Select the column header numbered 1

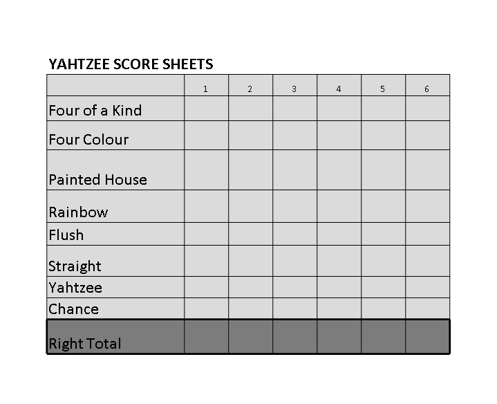(207, 85)
